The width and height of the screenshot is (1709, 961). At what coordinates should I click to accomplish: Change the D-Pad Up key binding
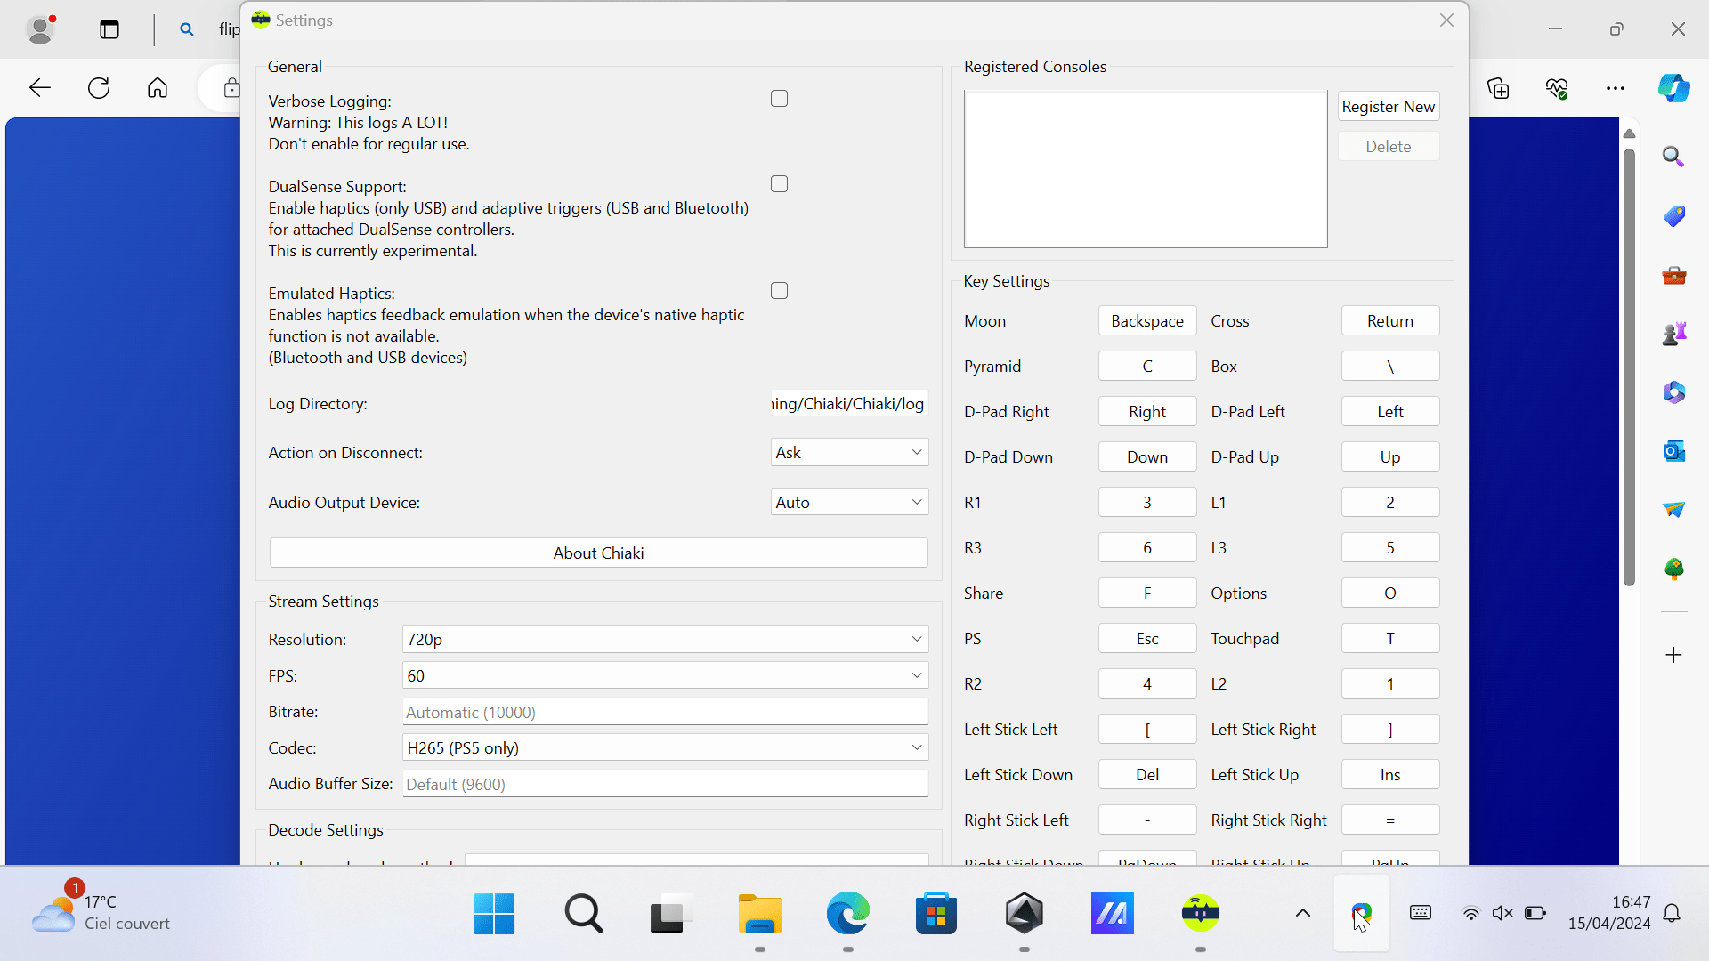[x=1390, y=457]
